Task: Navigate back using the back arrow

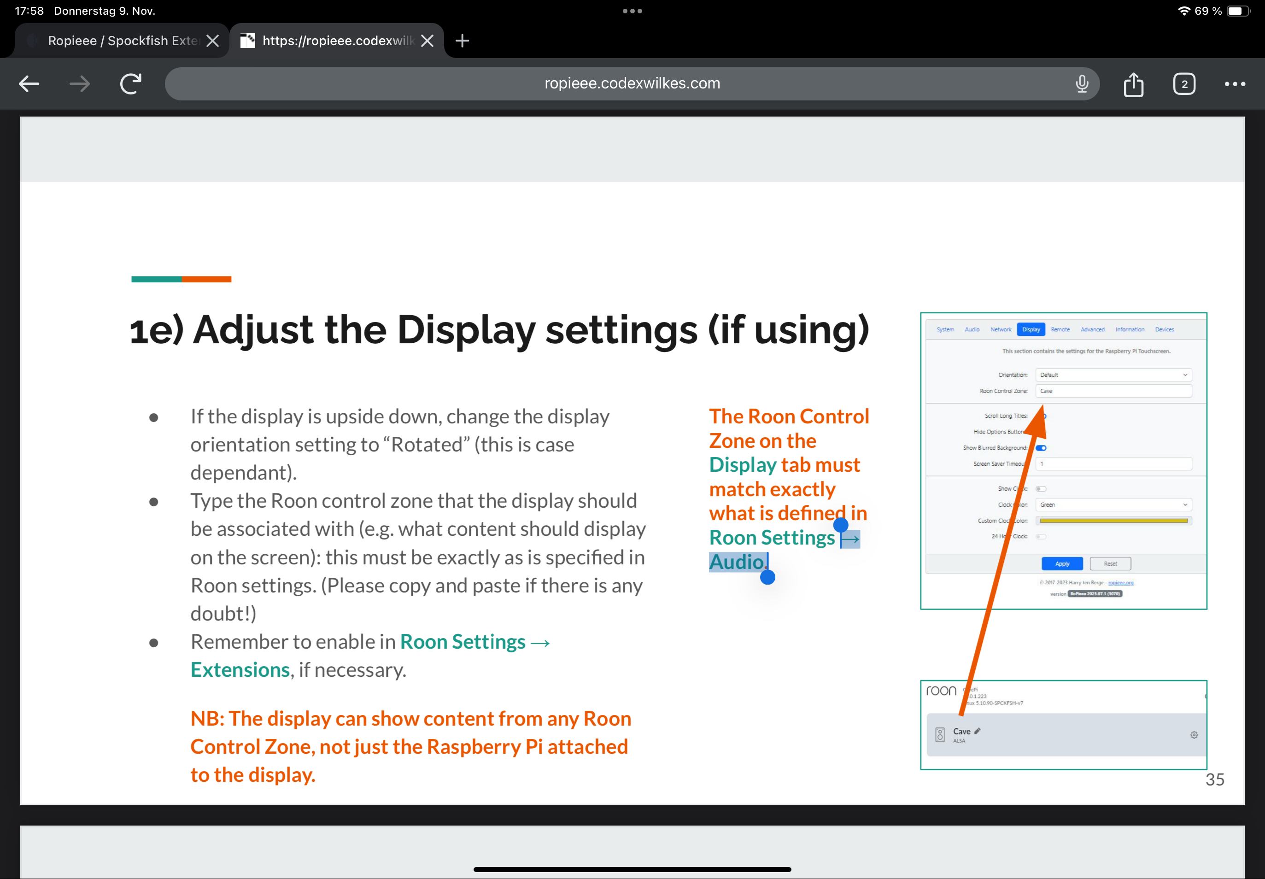Action: (x=29, y=83)
